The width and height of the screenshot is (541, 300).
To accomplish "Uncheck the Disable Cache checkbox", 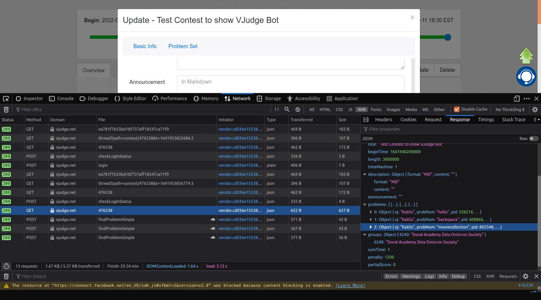I will click(x=457, y=109).
